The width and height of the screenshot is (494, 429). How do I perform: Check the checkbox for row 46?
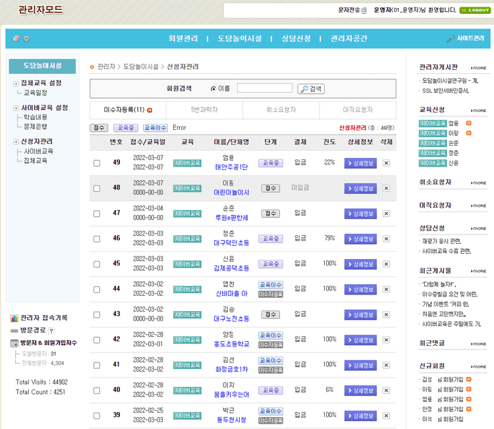click(97, 239)
